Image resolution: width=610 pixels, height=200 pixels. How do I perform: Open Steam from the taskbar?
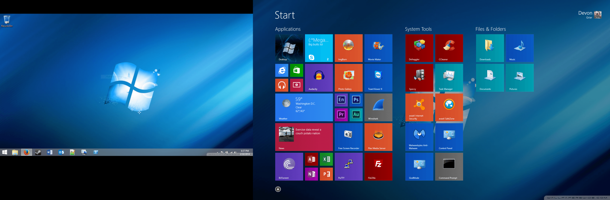(38, 152)
